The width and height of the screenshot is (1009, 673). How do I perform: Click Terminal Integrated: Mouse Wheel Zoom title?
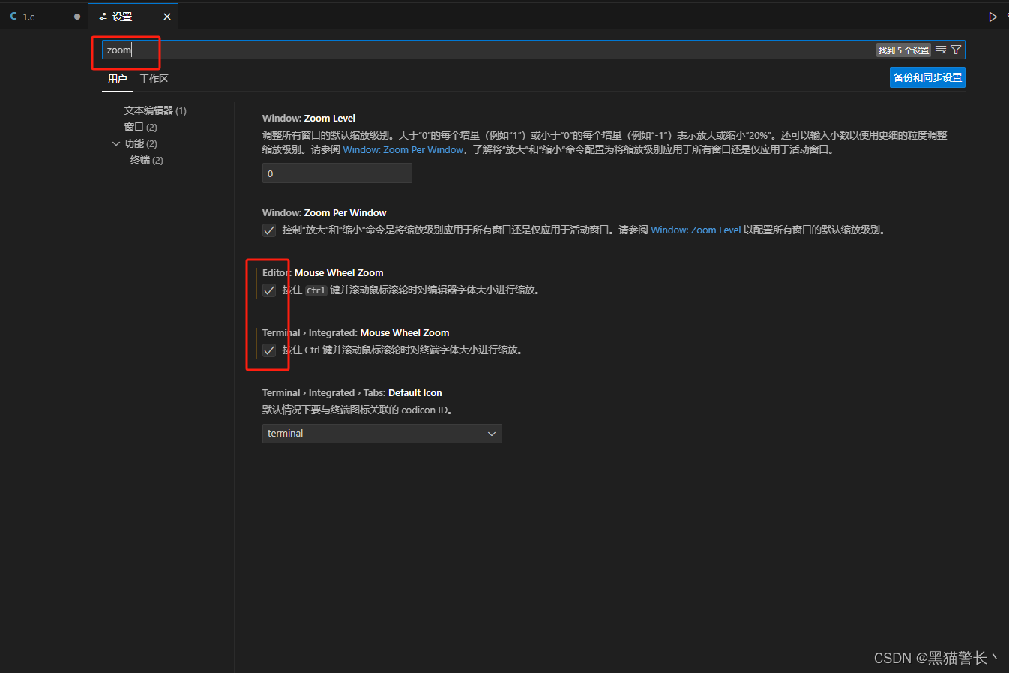356,333
